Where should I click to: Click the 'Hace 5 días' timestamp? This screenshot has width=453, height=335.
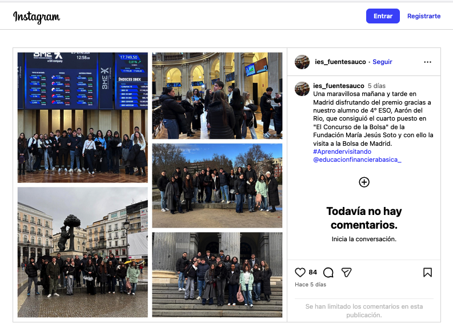pyautogui.click(x=310, y=285)
